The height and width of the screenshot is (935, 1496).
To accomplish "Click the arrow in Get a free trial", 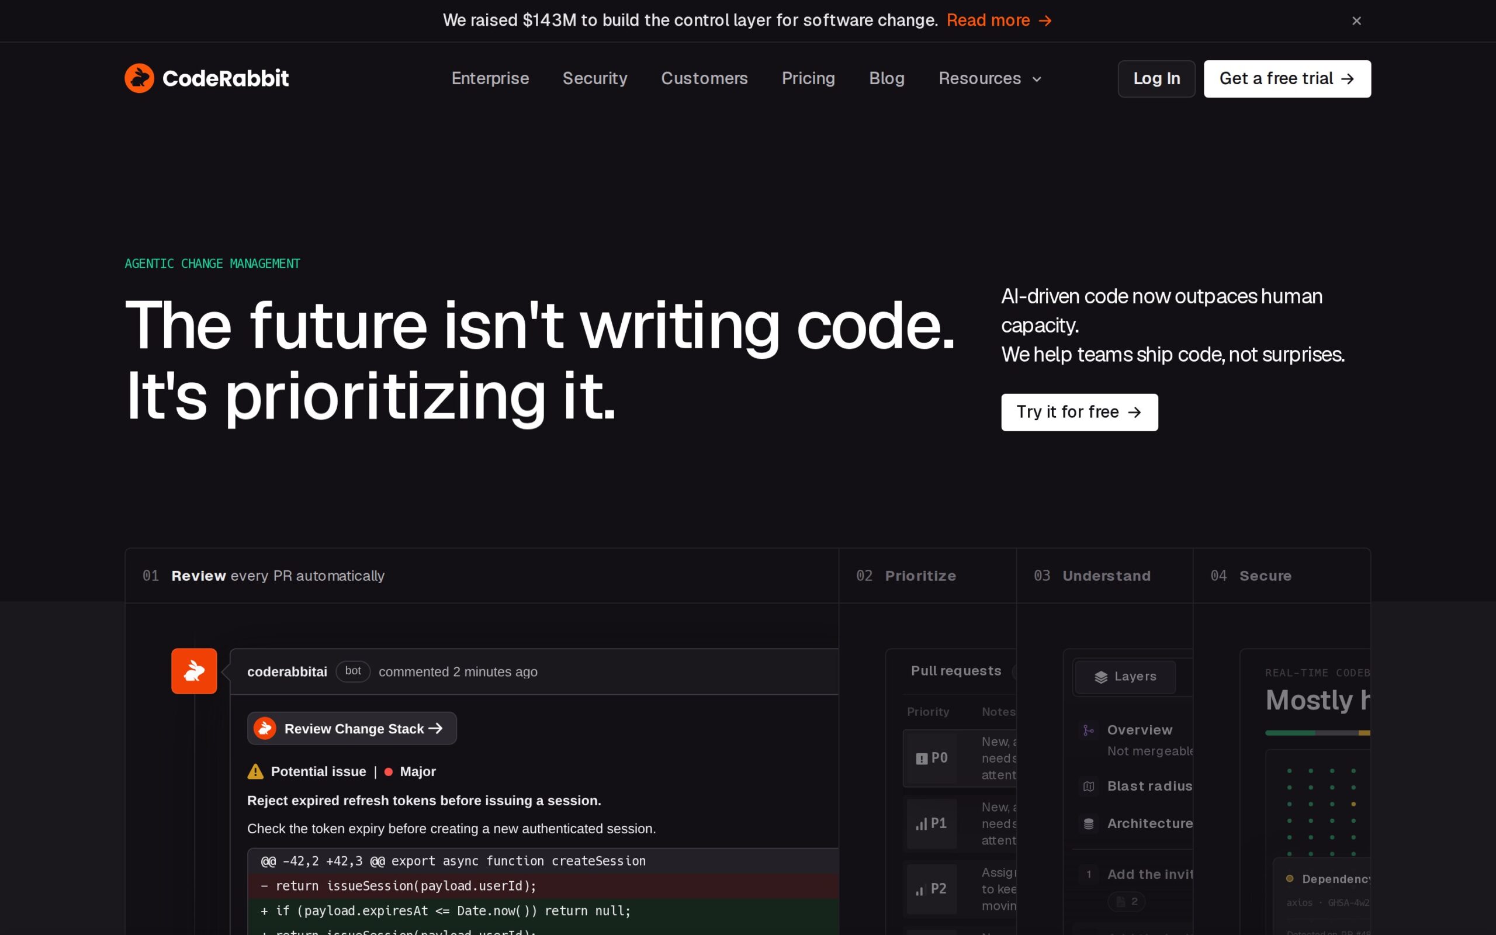I will click(x=1348, y=79).
